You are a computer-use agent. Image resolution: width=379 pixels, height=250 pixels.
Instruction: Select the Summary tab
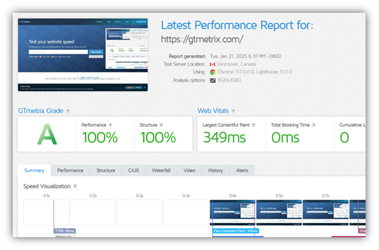pos(35,171)
